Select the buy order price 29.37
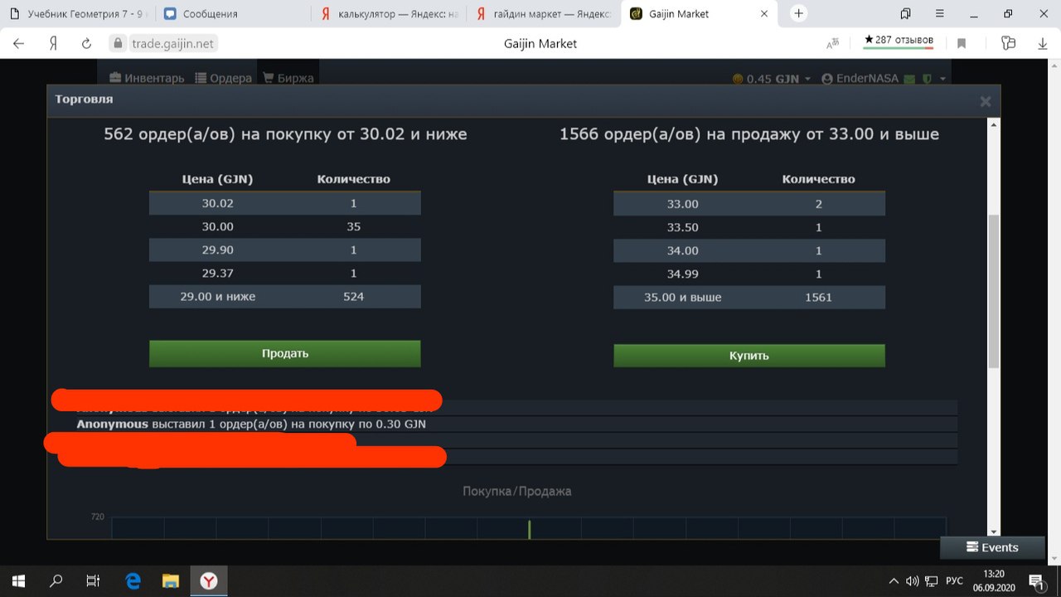Viewport: 1061px width, 597px height. click(218, 273)
